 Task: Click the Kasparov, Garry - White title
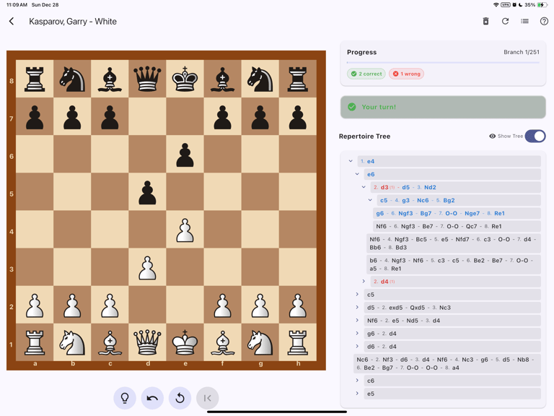(x=73, y=21)
